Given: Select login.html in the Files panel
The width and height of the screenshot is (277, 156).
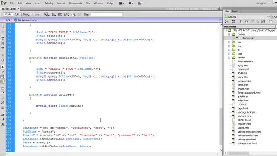Looking at the screenshot, I should [x=242, y=108].
